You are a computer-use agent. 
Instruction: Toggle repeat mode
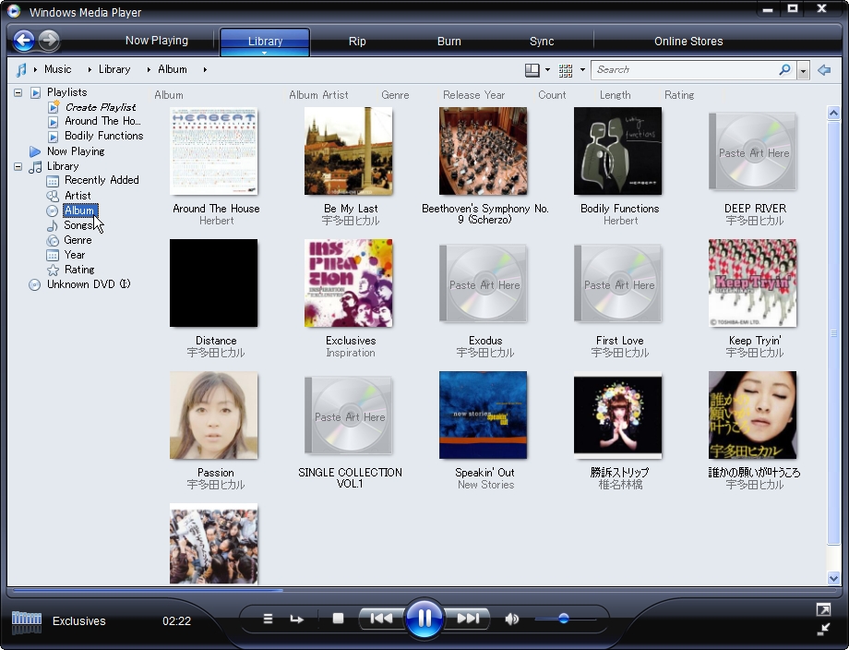point(297,619)
